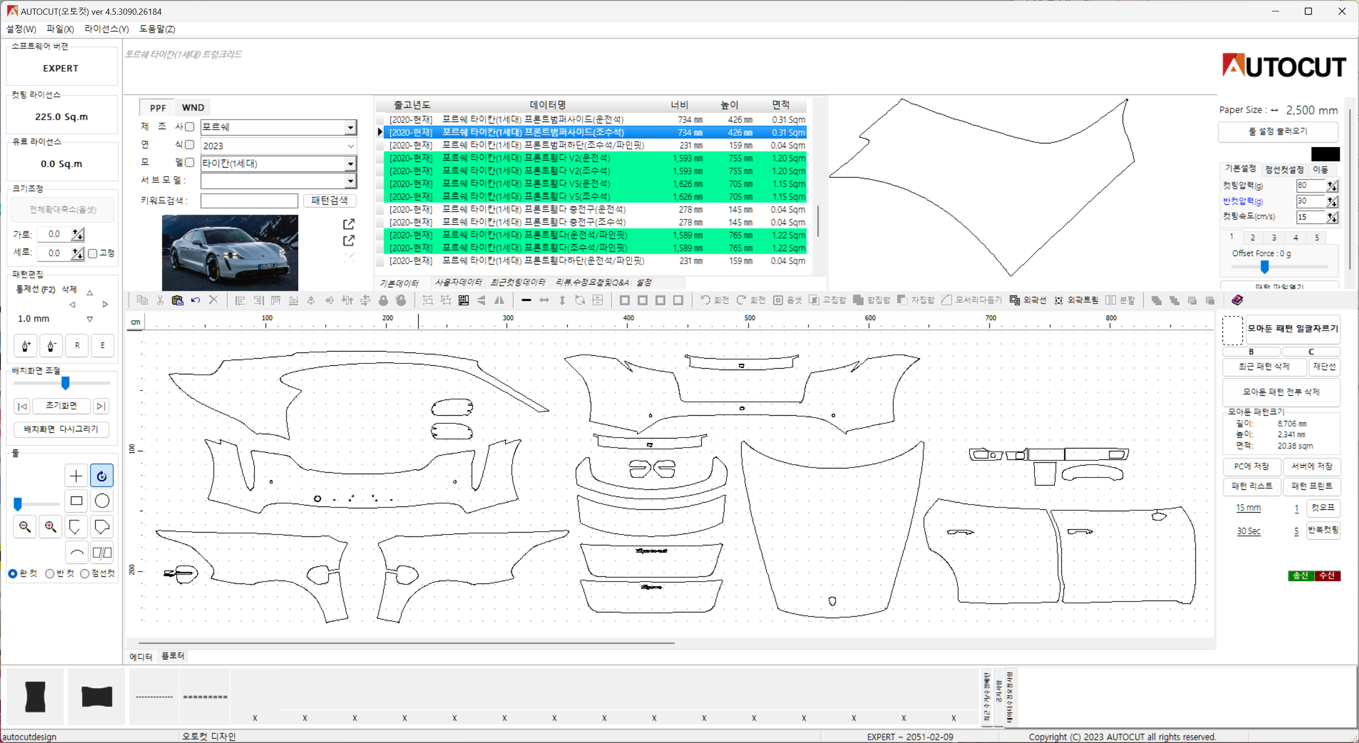The height and width of the screenshot is (743, 1359).
Task: Check the 모델 checkbox
Action: click(189, 162)
